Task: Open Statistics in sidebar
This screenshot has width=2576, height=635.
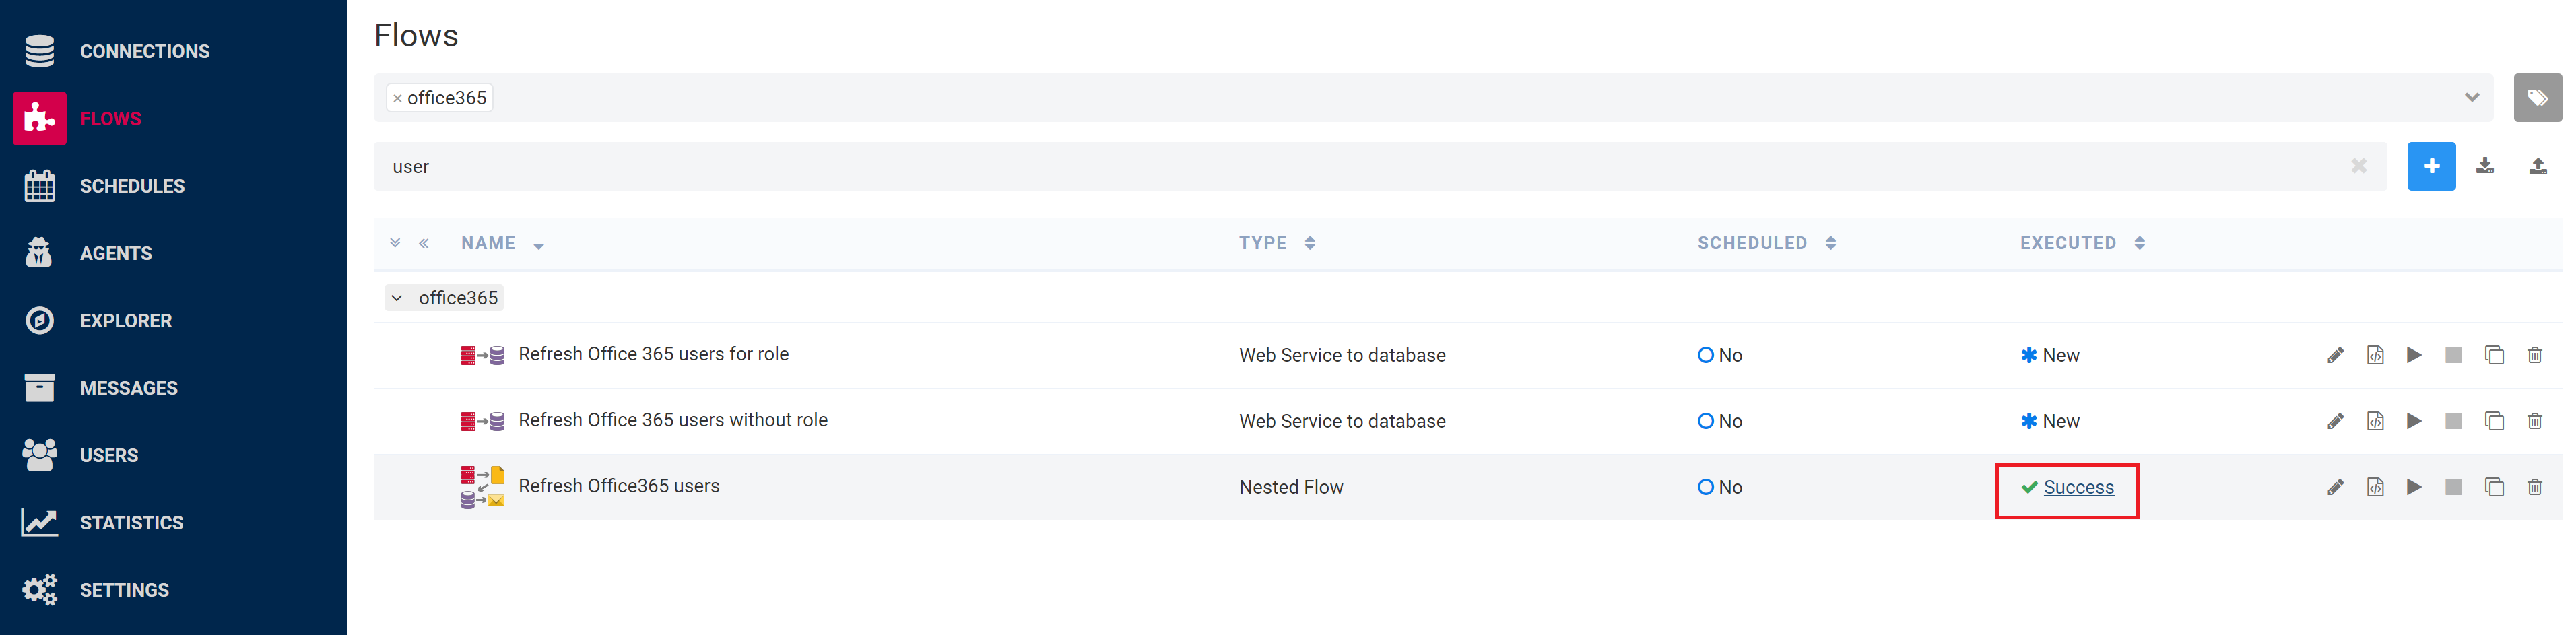Action: point(132,522)
